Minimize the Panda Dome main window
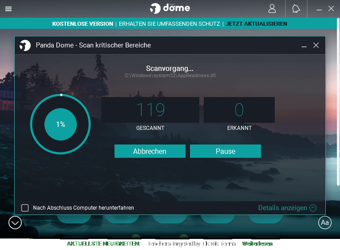 click(319, 9)
